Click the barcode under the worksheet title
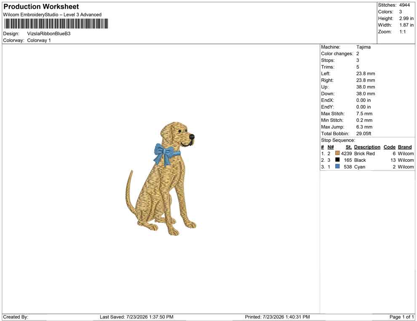The image size is (417, 321). (x=56, y=24)
